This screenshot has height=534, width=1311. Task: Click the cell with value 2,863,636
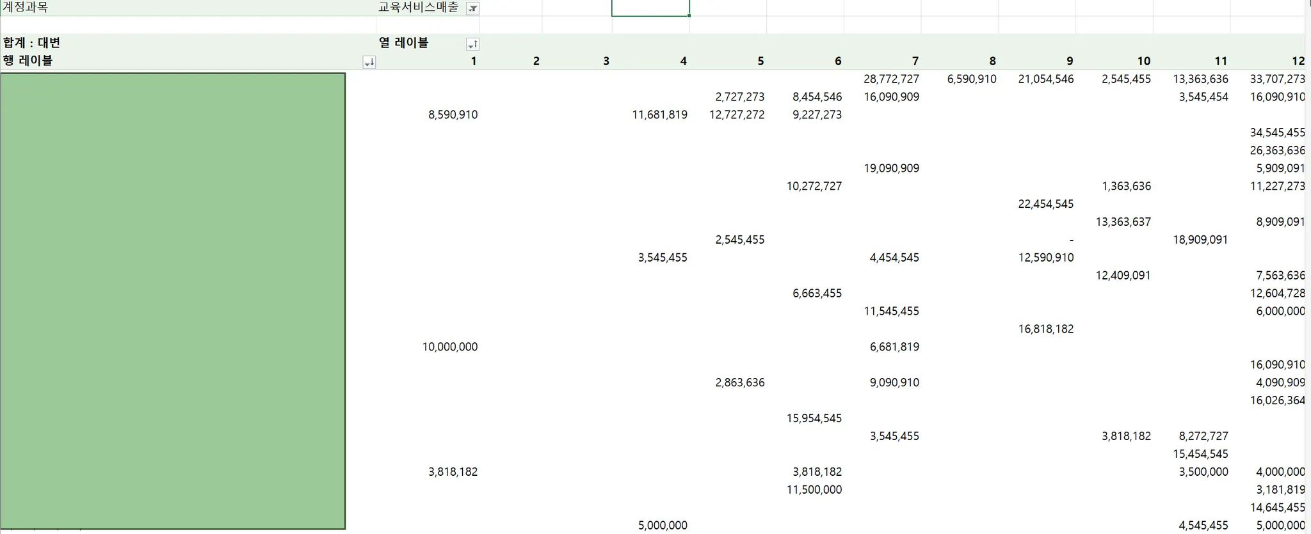[x=740, y=383]
